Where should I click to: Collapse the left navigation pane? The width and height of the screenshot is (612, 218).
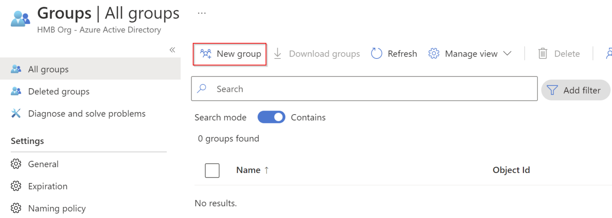(x=172, y=50)
